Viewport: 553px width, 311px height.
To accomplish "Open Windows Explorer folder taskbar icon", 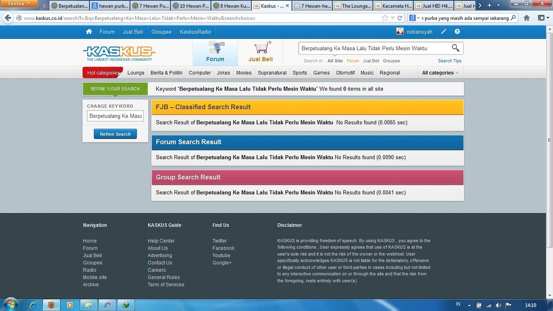I will pyautogui.click(x=88, y=305).
